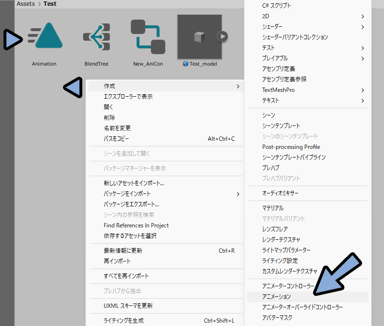This screenshot has height=326, width=384.
Task: Create an アニメーターコントローラー
Action: click(x=308, y=286)
